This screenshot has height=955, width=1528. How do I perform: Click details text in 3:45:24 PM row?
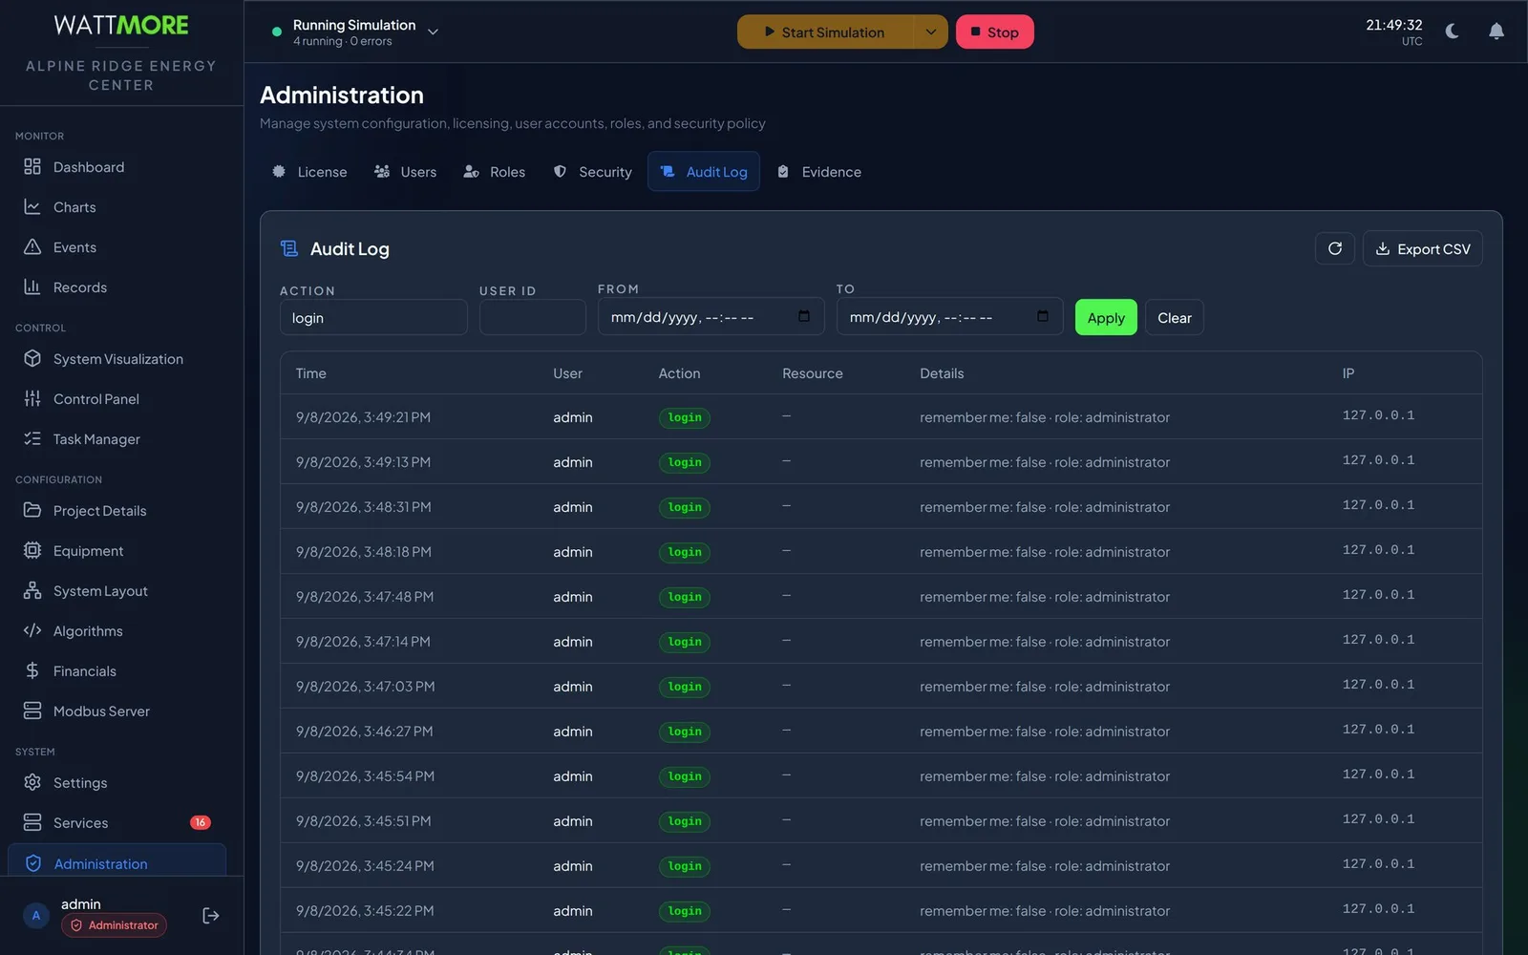click(x=1045, y=866)
